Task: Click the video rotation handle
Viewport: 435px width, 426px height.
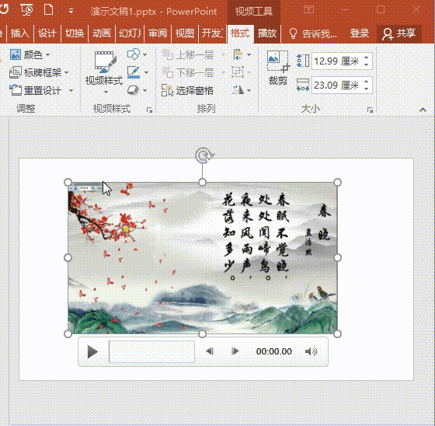Action: [204, 155]
